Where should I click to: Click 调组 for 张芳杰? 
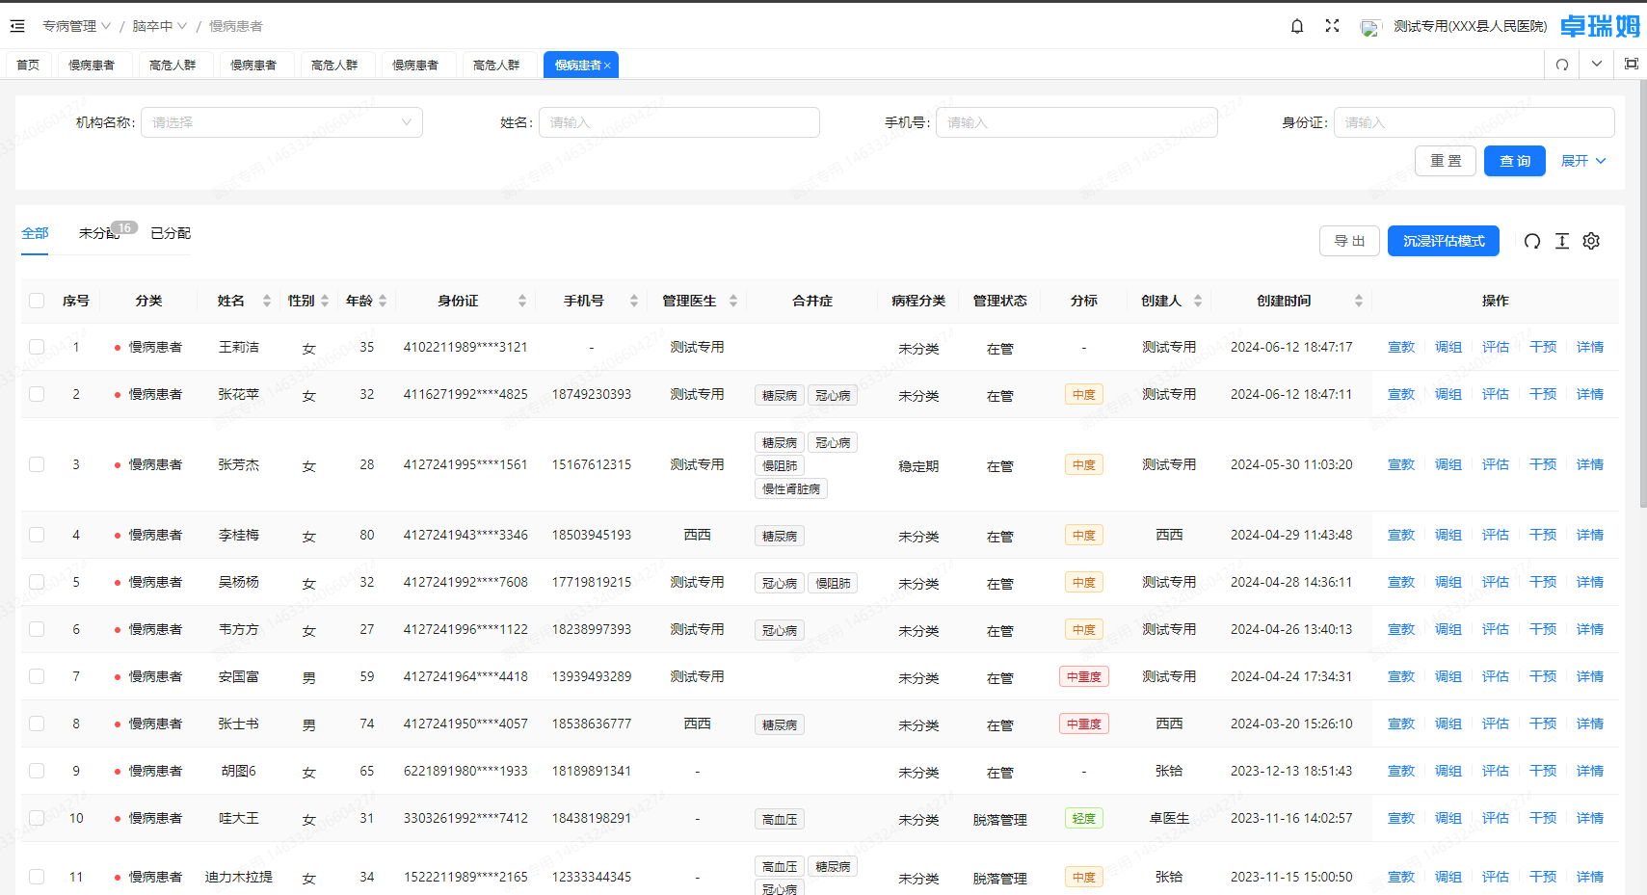click(1448, 464)
